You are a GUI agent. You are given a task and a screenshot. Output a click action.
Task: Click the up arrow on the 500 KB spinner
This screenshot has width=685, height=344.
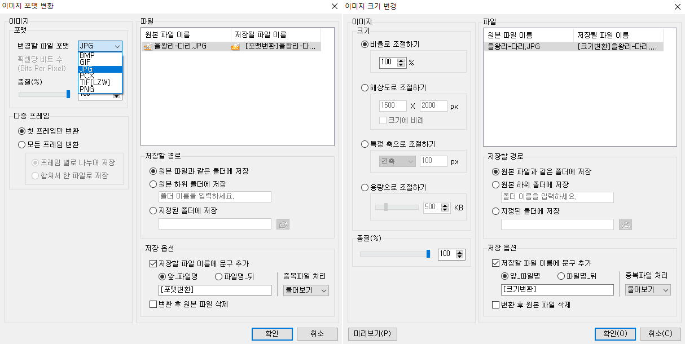[445, 205]
